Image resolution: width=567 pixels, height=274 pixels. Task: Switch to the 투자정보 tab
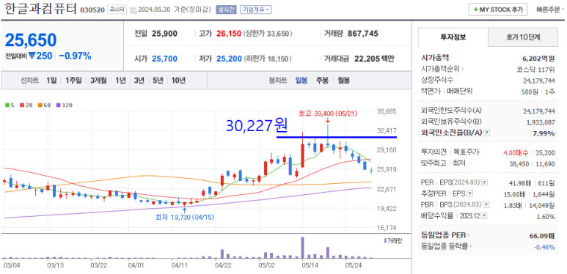point(453,37)
